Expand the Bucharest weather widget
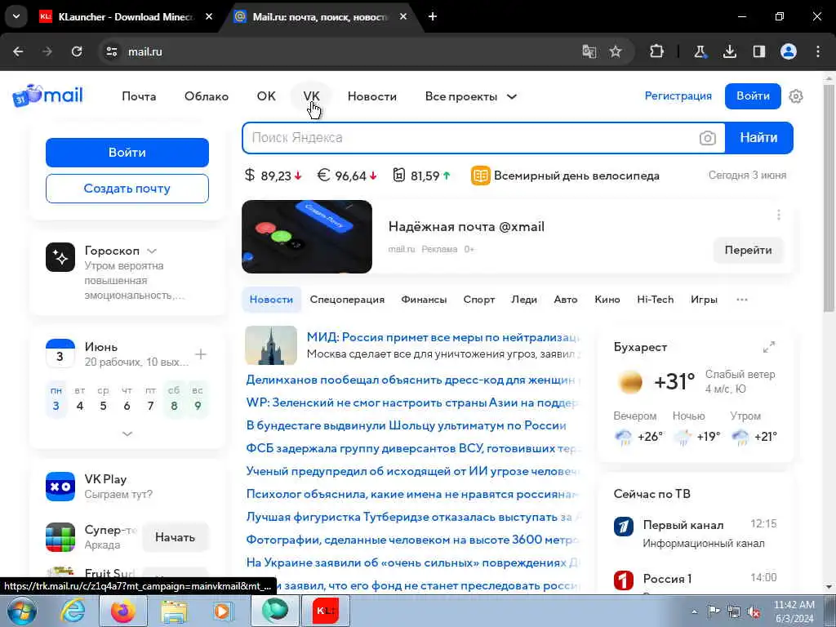836x627 pixels. (769, 347)
